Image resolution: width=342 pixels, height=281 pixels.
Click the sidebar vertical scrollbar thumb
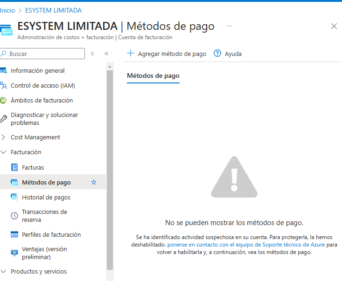click(x=110, y=170)
